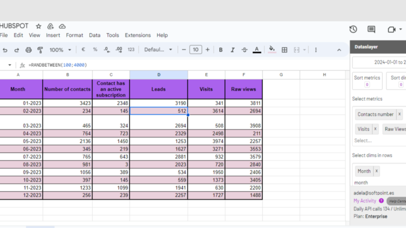406x228 pixels.
Task: Click the font size input field
Action: pyautogui.click(x=195, y=50)
